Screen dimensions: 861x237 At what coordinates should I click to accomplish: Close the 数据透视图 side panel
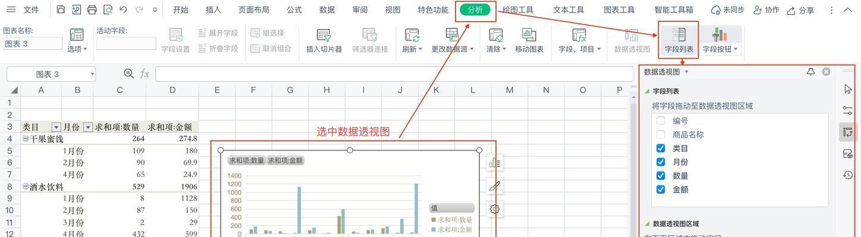(826, 72)
